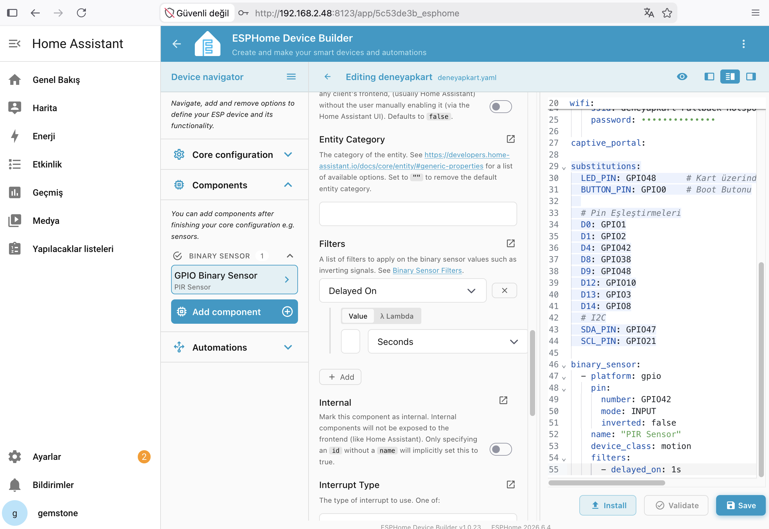Toggle the disabled-by-default switch
The width and height of the screenshot is (769, 529).
500,107
